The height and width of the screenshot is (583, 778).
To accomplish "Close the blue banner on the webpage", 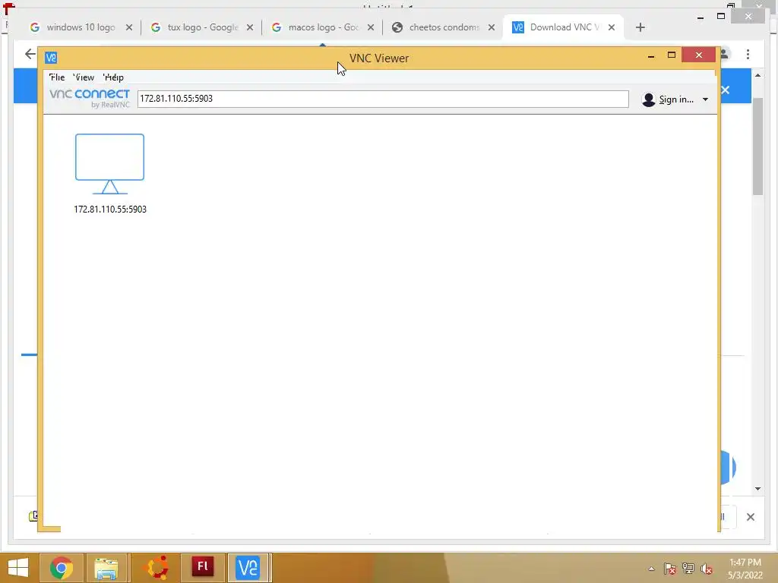I will (x=726, y=90).
